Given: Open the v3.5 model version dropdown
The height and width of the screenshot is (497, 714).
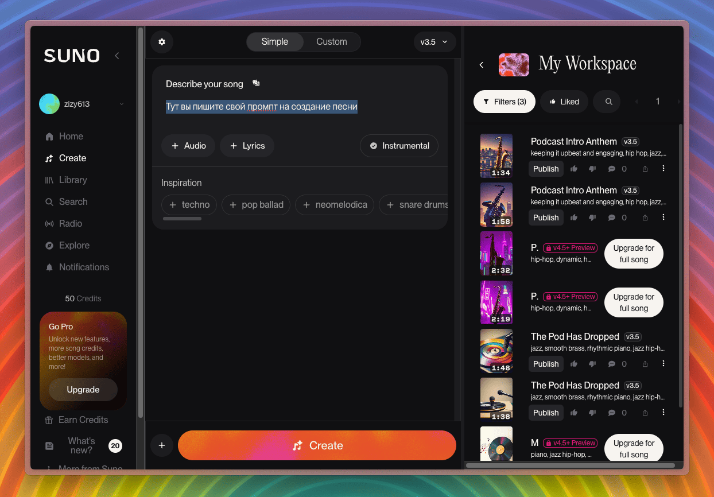Looking at the screenshot, I should point(434,42).
